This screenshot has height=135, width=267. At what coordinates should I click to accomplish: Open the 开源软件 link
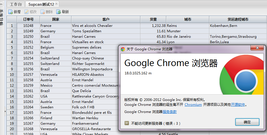pyautogui.click(x=238, y=105)
